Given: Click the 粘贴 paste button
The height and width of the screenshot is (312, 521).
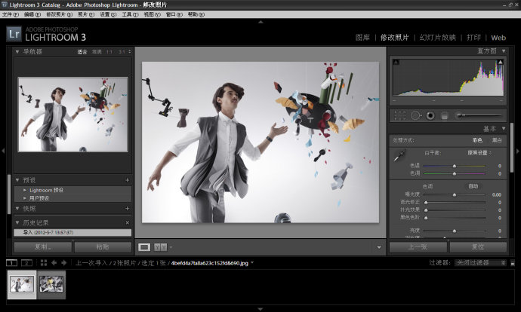Looking at the screenshot, I should coord(103,246).
